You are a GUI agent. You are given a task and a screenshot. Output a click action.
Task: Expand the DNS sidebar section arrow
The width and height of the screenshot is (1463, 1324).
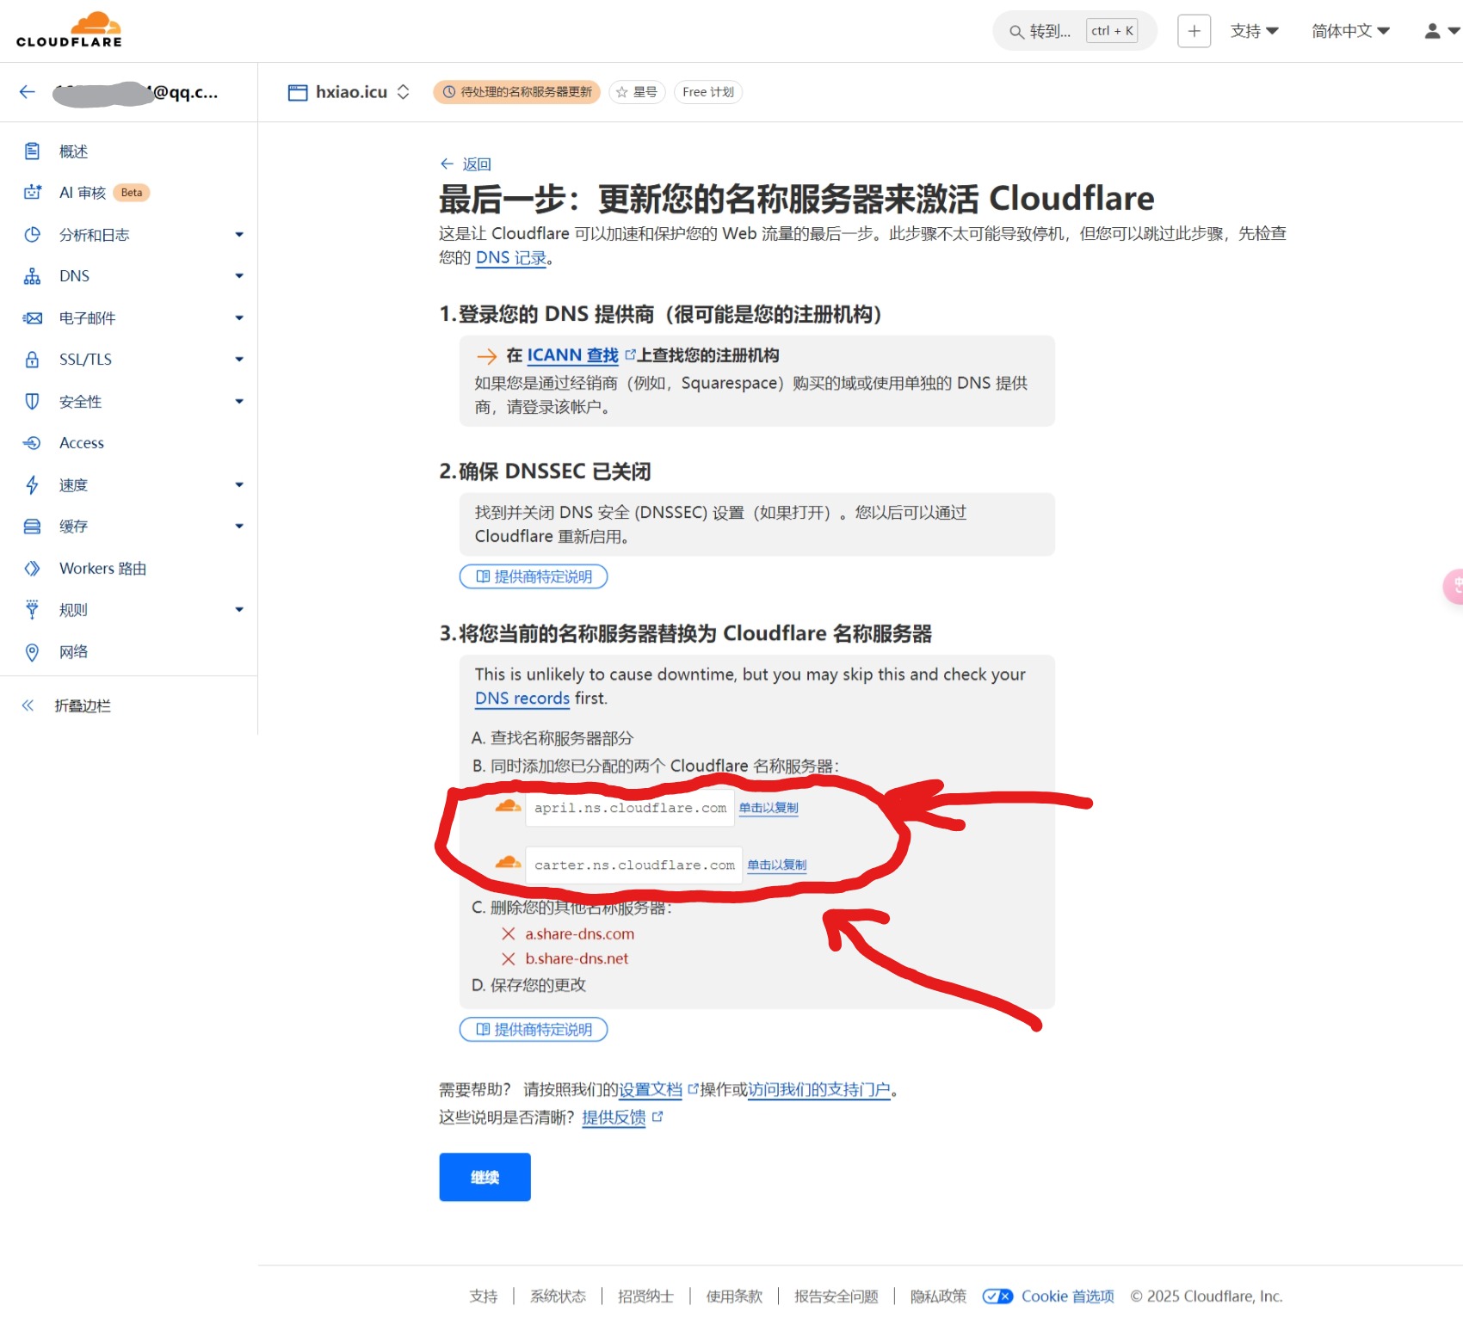(x=239, y=276)
